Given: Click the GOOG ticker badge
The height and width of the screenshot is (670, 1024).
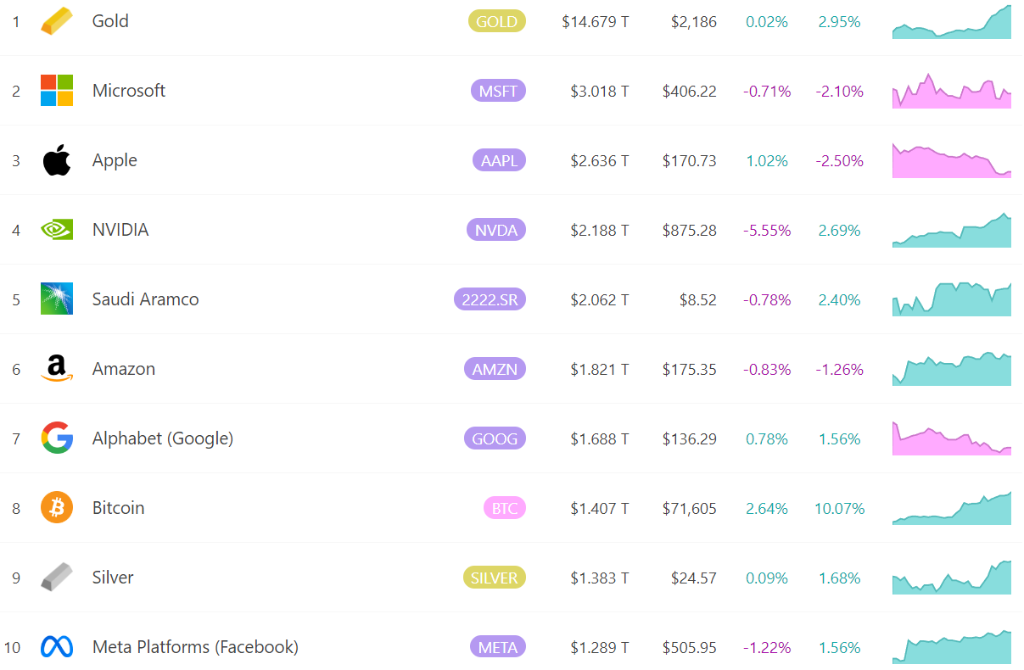Looking at the screenshot, I should click(495, 438).
